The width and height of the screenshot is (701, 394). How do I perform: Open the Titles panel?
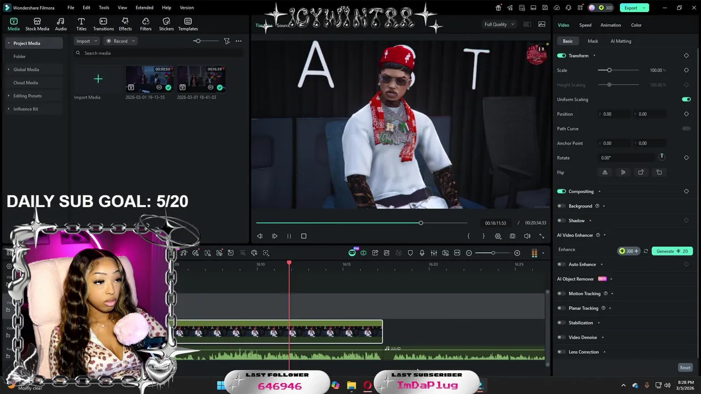tap(81, 24)
